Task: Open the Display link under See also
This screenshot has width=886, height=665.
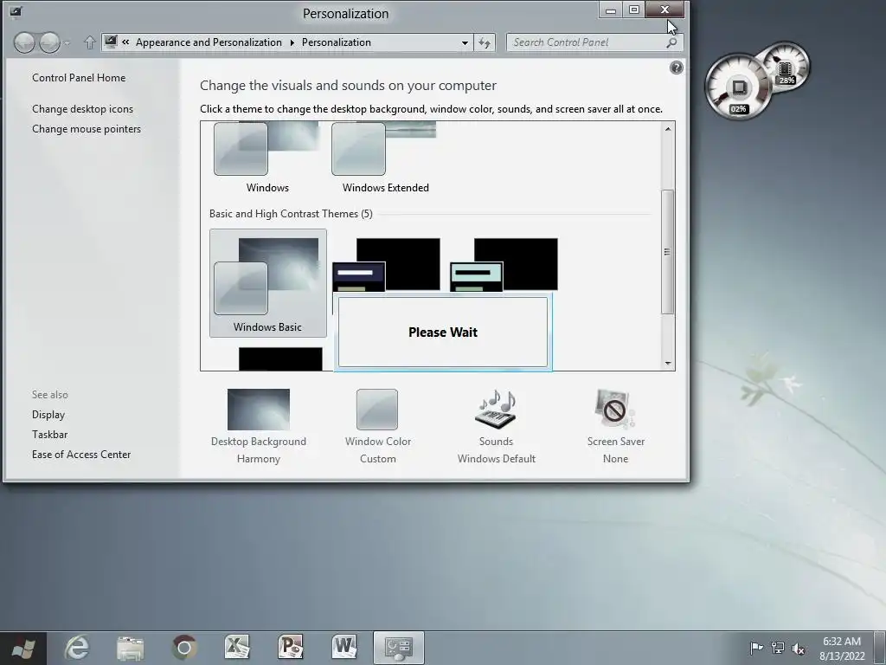Action: (48, 415)
